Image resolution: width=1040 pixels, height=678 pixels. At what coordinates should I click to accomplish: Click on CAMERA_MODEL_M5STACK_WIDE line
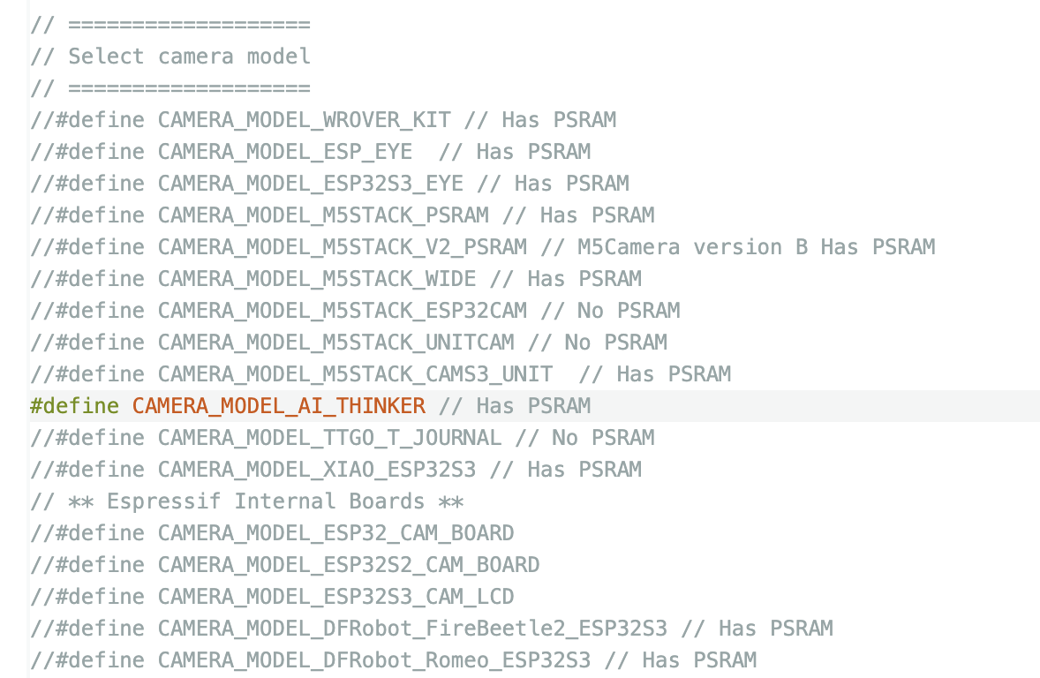(x=316, y=279)
